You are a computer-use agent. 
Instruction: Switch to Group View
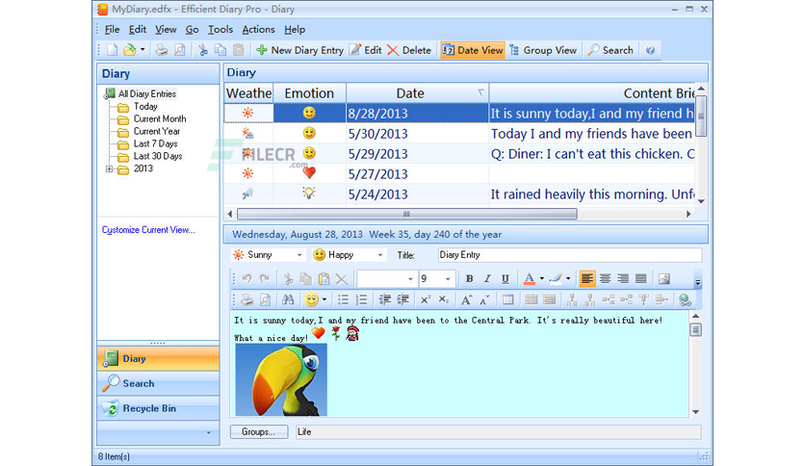coord(543,50)
